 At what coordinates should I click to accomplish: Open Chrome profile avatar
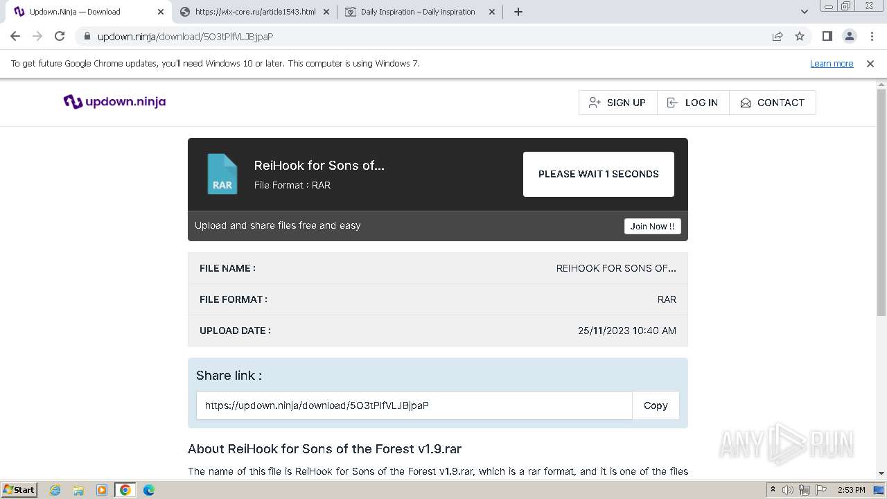849,36
